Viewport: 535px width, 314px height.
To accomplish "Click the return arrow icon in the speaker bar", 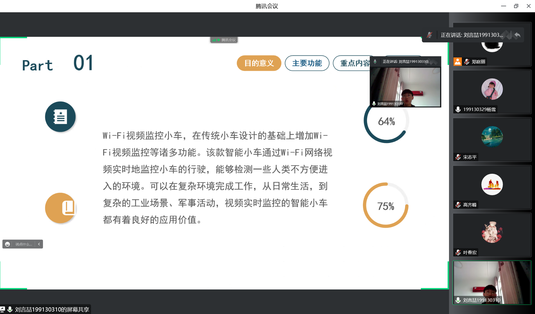I will (517, 35).
